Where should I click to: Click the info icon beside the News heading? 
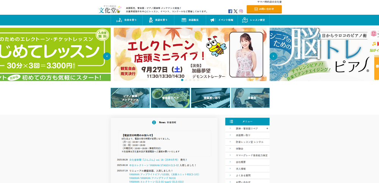pyautogui.click(x=154, y=123)
